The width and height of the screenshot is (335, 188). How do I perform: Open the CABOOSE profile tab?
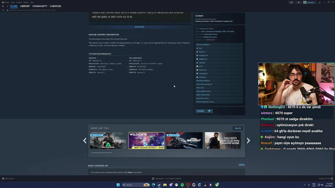(x=55, y=6)
